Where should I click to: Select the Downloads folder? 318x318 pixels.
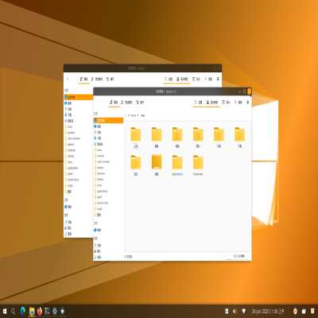(x=198, y=166)
